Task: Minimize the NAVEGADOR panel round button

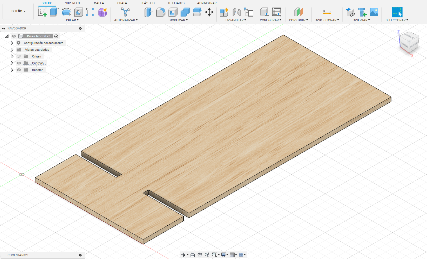Action: tap(80, 28)
